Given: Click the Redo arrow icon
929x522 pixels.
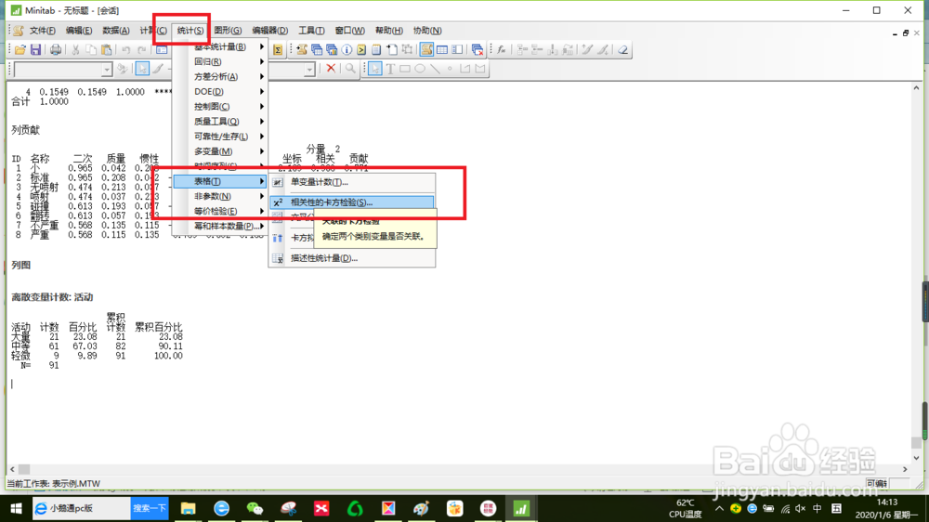Looking at the screenshot, I should point(141,50).
